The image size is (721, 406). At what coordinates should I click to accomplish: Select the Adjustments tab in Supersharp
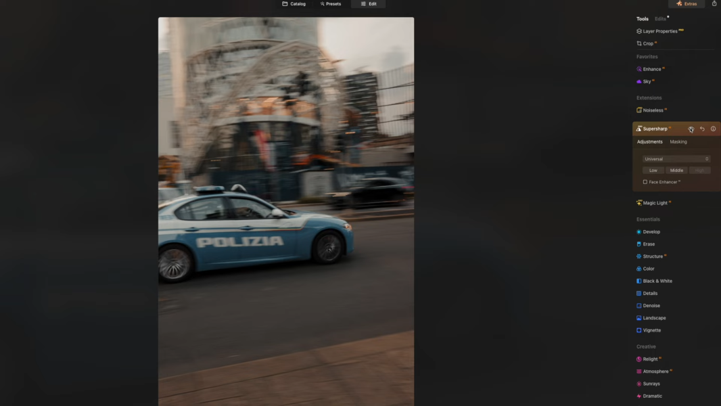(x=650, y=142)
